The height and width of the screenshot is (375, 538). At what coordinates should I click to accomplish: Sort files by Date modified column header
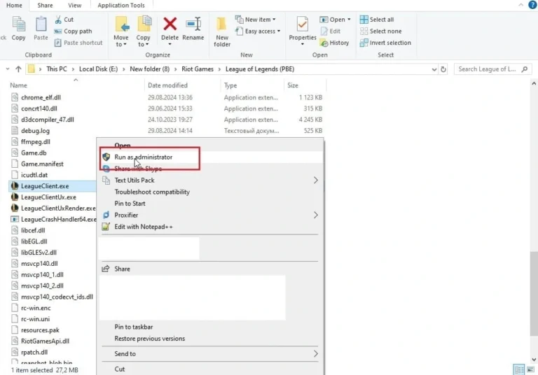tap(167, 85)
